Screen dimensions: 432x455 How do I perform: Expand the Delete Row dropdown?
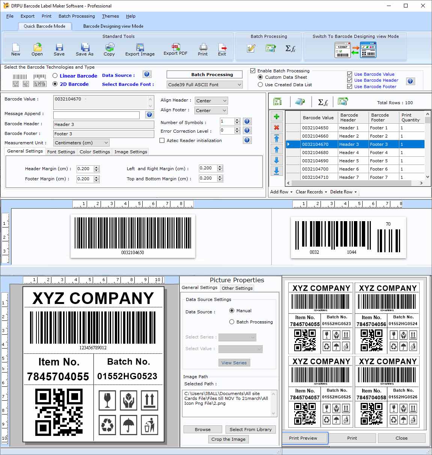(x=343, y=192)
